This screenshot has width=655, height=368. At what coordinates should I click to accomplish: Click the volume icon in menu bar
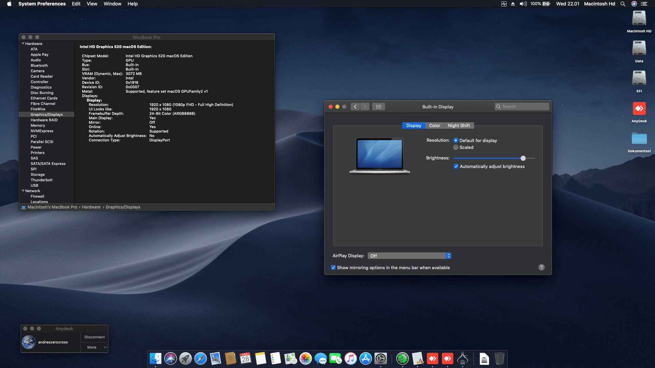click(523, 4)
